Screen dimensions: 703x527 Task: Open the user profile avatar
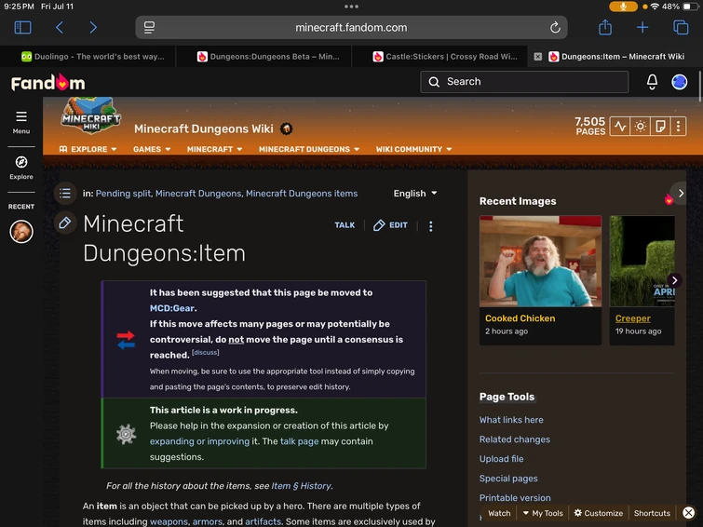click(x=679, y=82)
